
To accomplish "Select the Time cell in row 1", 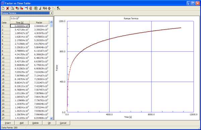I will [20, 26].
